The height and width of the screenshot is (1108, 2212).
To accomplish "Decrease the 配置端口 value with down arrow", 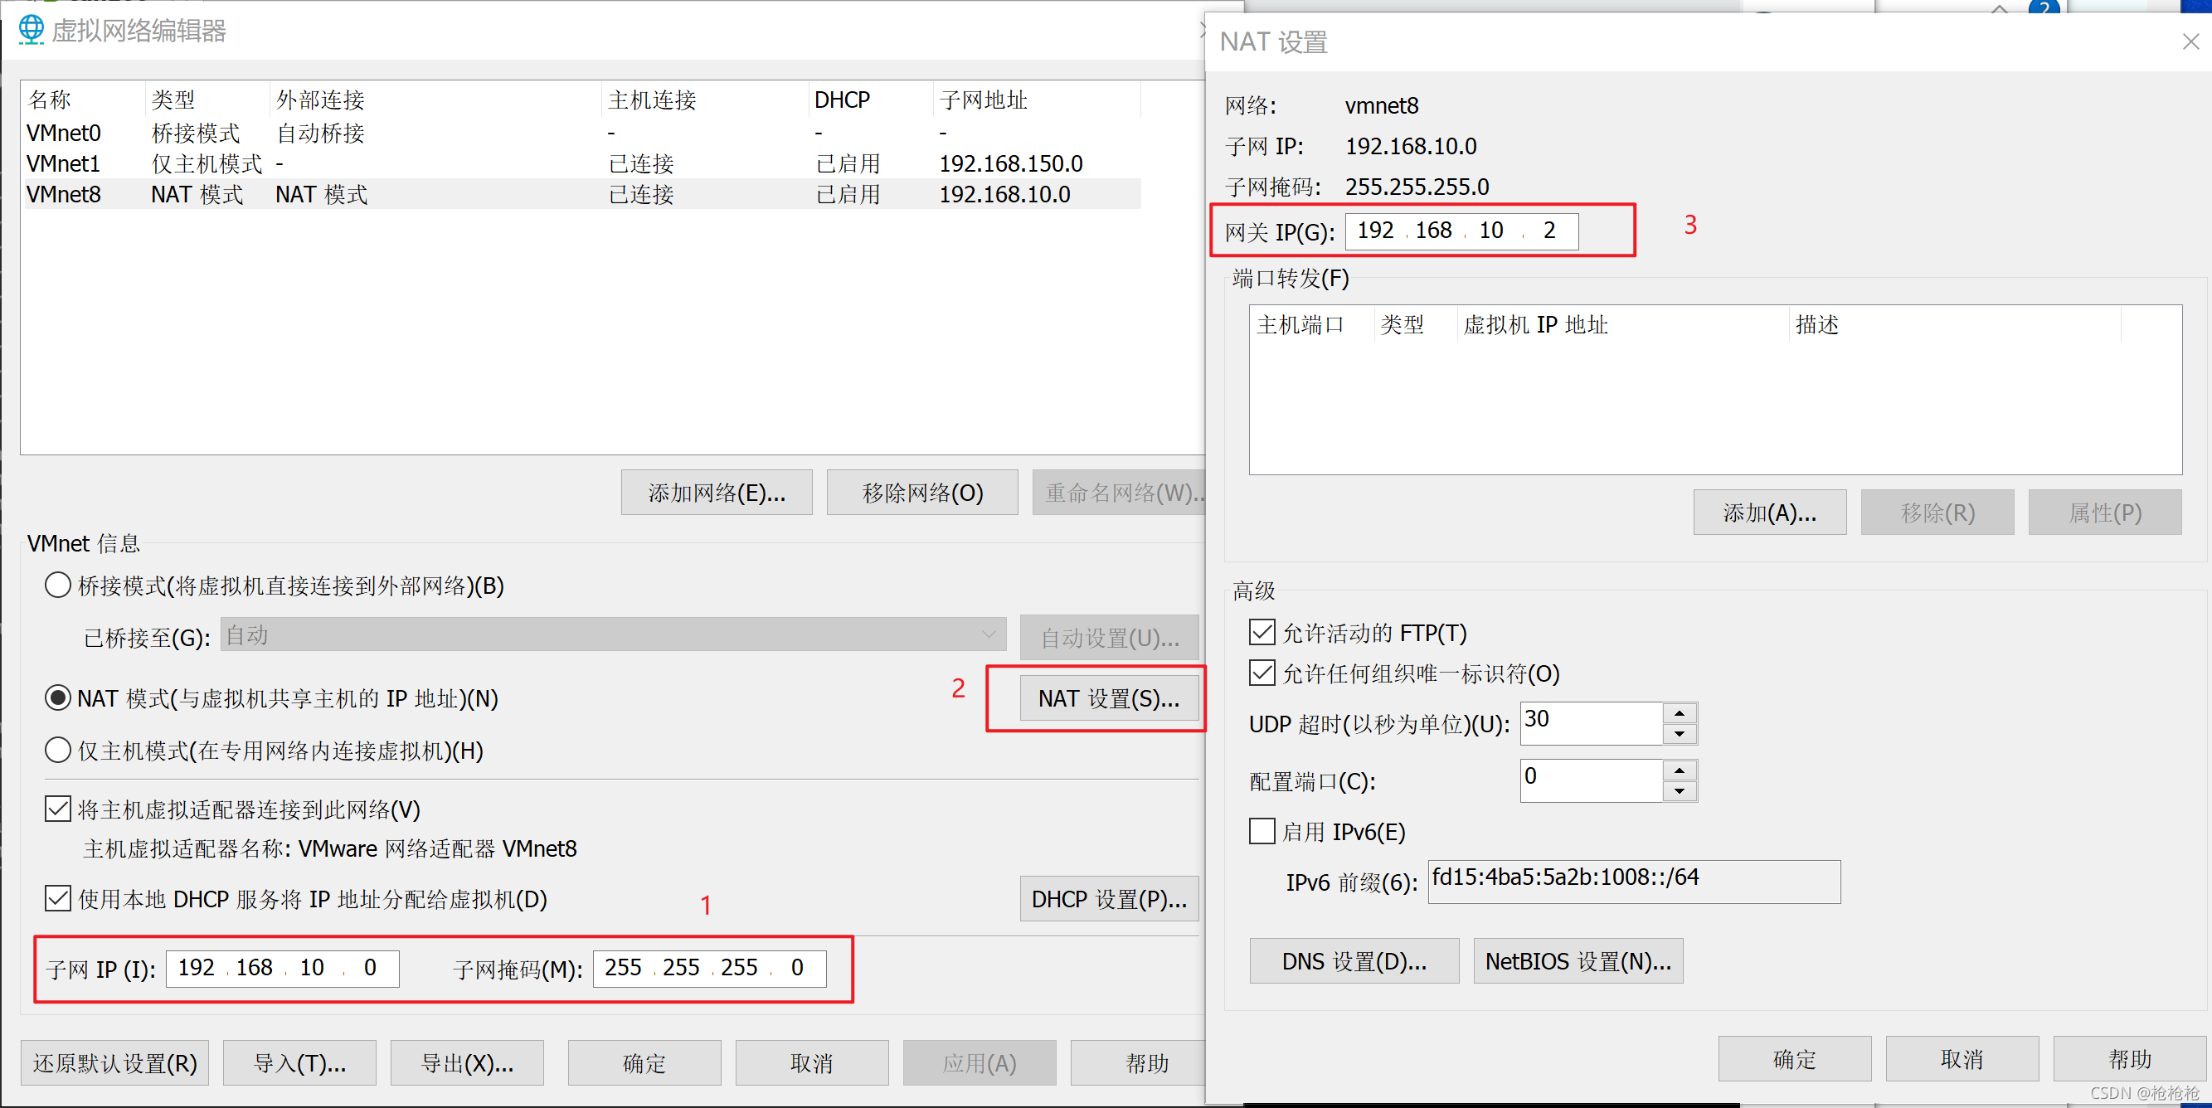I will coord(1679,791).
